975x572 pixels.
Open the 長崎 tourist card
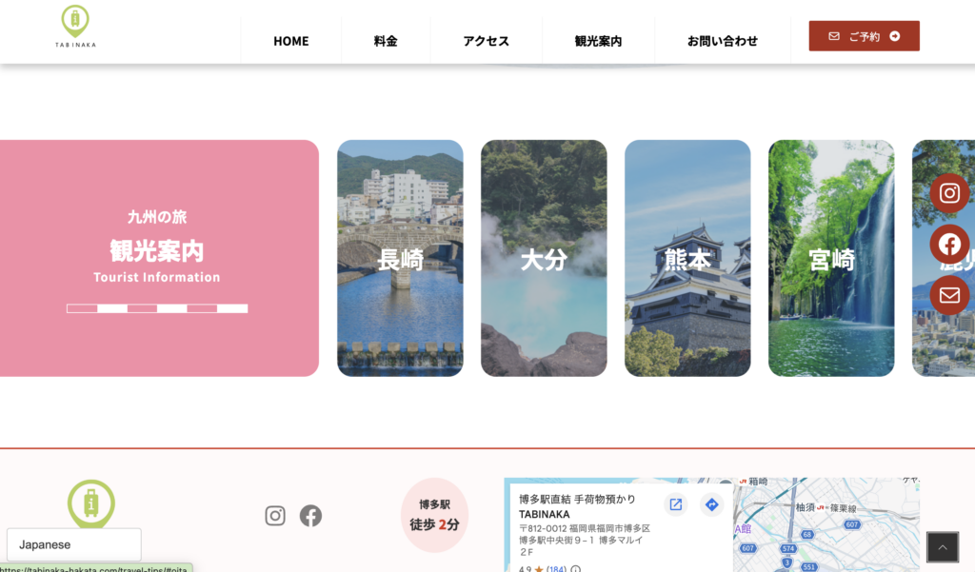(x=400, y=258)
